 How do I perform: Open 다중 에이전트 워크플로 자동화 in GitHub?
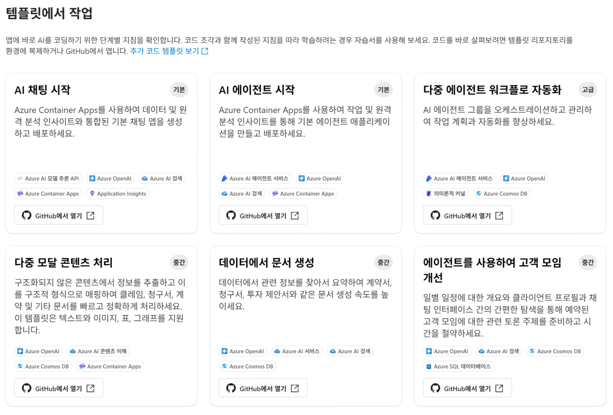coord(467,215)
